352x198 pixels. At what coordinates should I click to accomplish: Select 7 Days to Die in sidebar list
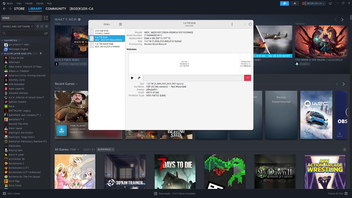(16, 58)
